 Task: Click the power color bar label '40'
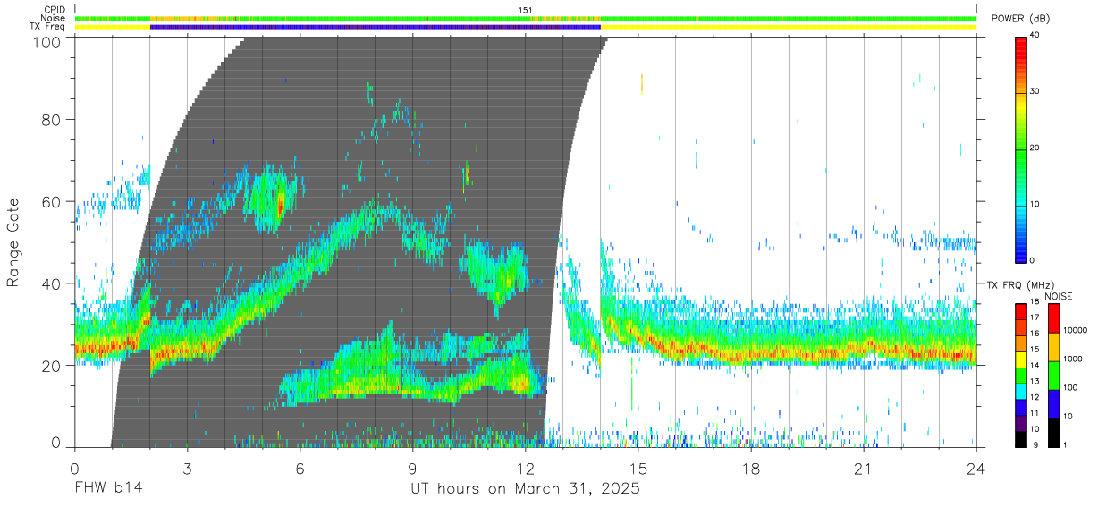pos(1036,37)
